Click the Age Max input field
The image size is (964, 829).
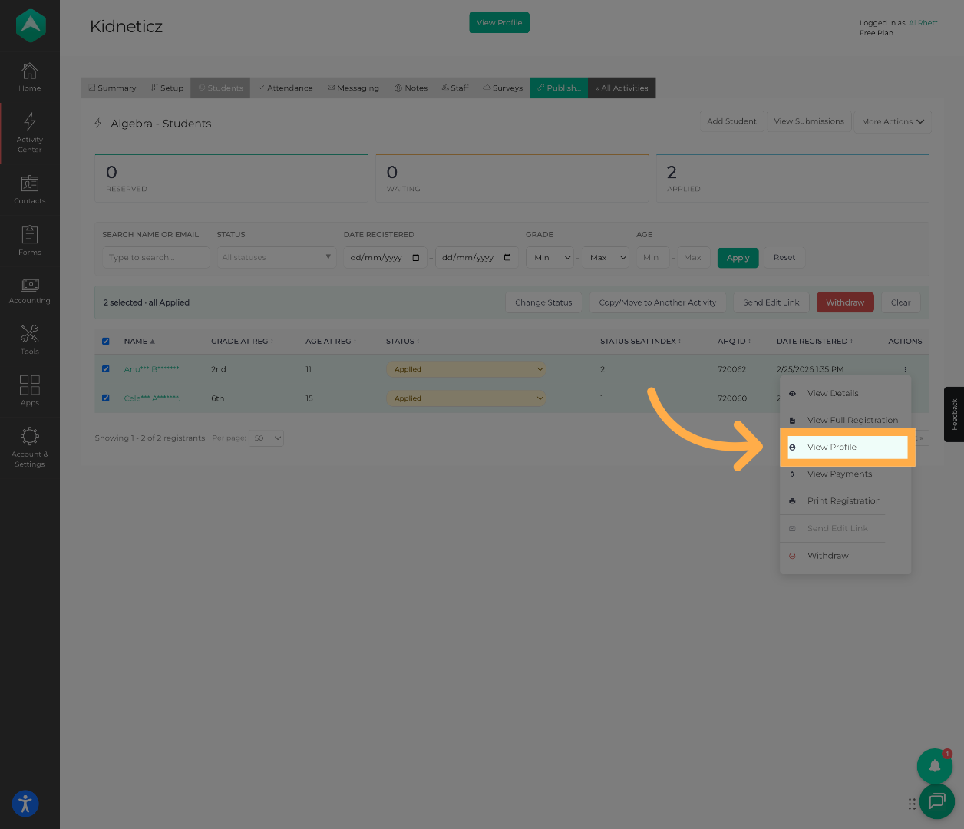pyautogui.click(x=693, y=257)
